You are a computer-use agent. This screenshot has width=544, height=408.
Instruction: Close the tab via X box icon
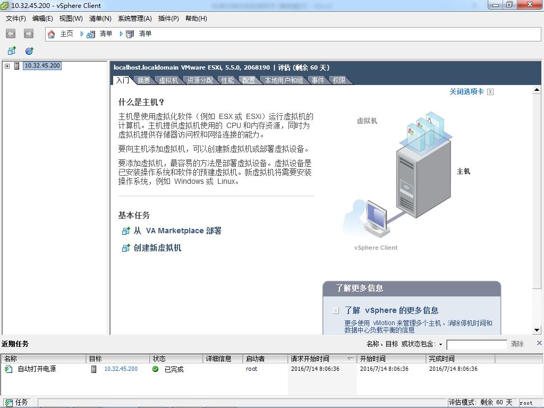490,91
